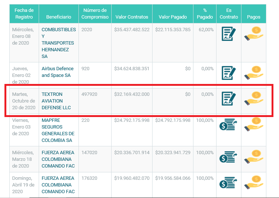The height and width of the screenshot is (198, 279).
Task: Click 0,00% in TEXTRON AVIATION row
Action: (x=208, y=94)
